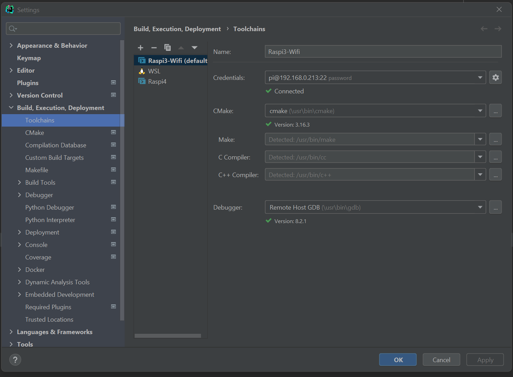
Task: Copy the selected toolchain
Action: pos(168,48)
